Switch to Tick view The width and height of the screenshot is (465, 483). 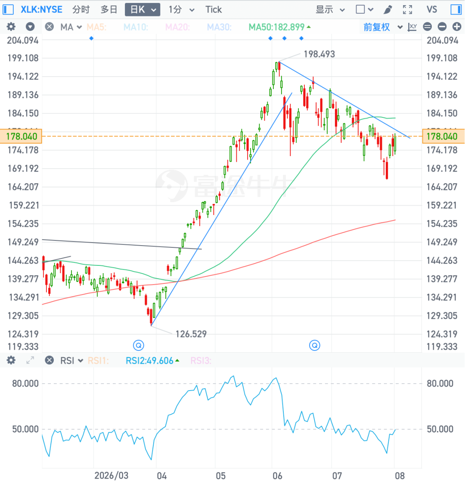pos(214,9)
